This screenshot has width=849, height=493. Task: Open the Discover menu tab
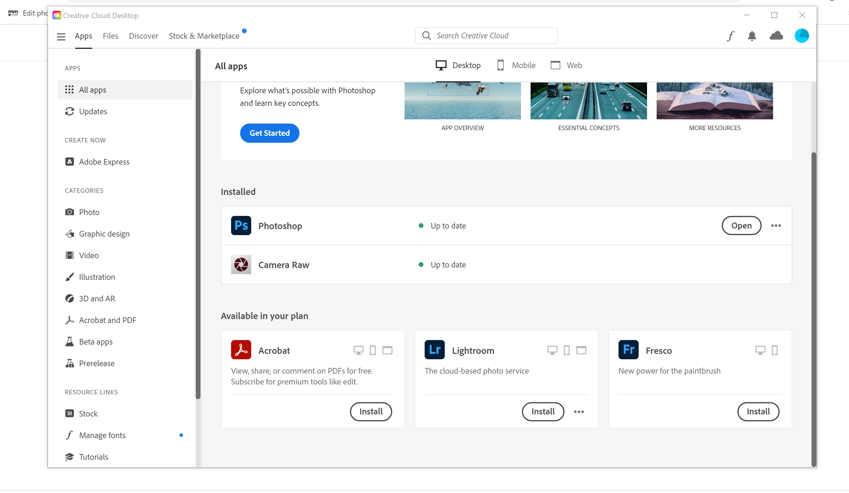click(x=143, y=36)
